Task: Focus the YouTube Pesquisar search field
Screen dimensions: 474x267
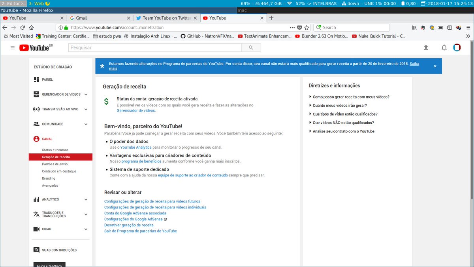Action: coord(155,47)
